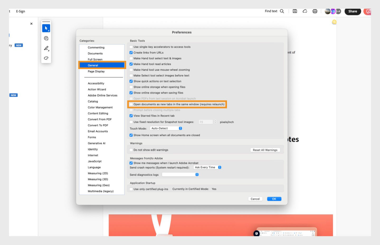This screenshot has width=380, height=245.
Task: Print the document using the printer icon
Action: point(315,11)
